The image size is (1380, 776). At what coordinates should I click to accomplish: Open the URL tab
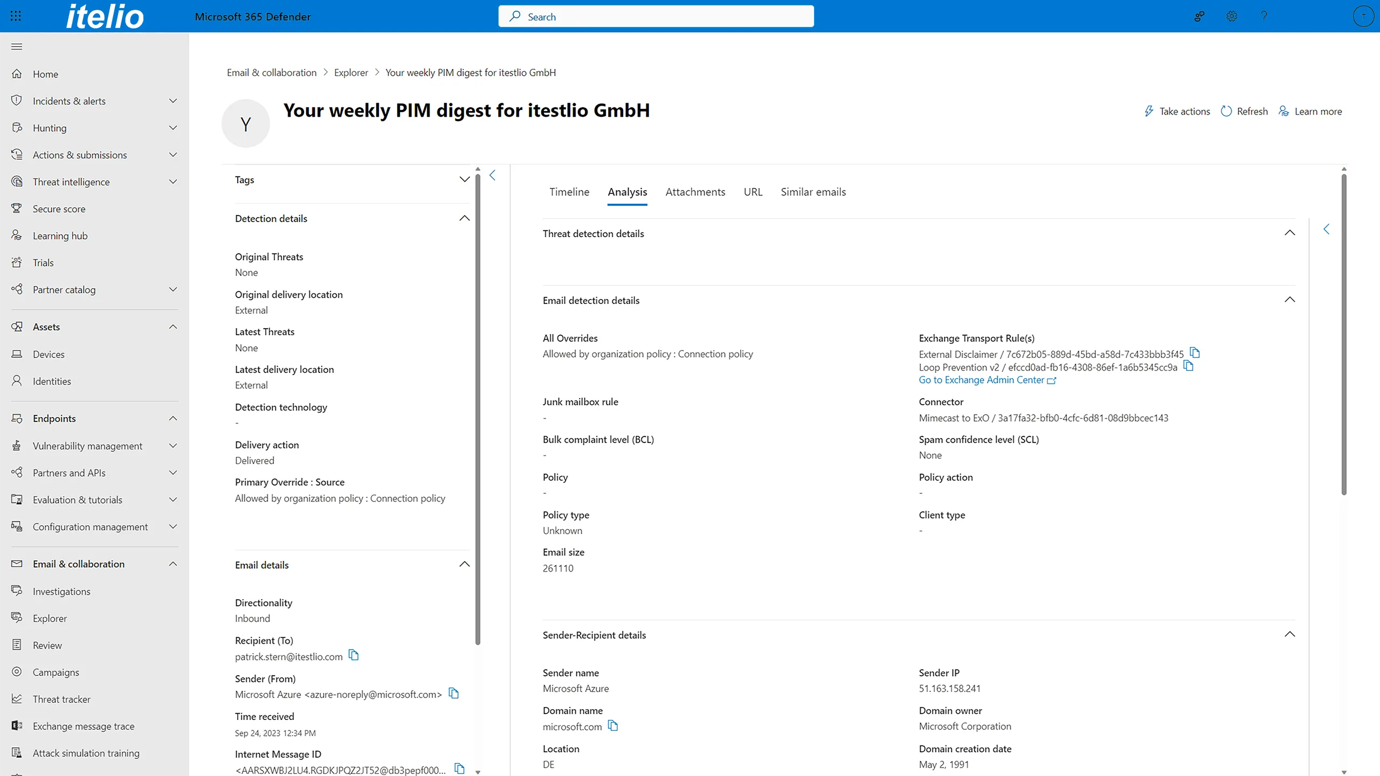[753, 192]
